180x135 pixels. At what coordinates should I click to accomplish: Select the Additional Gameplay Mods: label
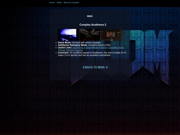point(73,45)
